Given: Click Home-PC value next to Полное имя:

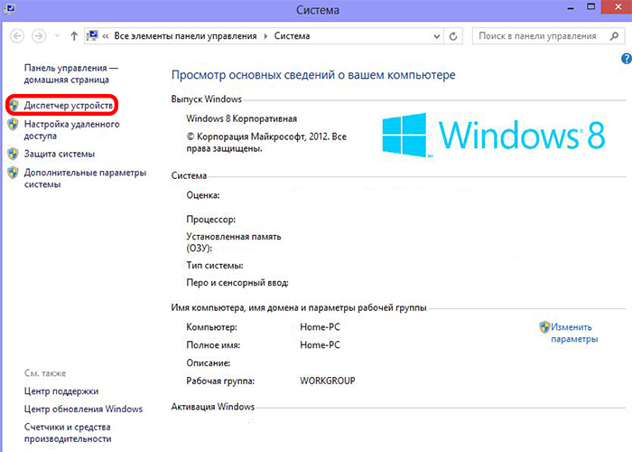Looking at the screenshot, I should [320, 344].
